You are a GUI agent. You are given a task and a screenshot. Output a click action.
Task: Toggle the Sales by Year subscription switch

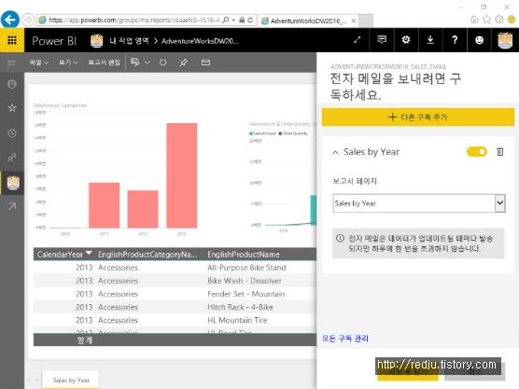coord(477,152)
